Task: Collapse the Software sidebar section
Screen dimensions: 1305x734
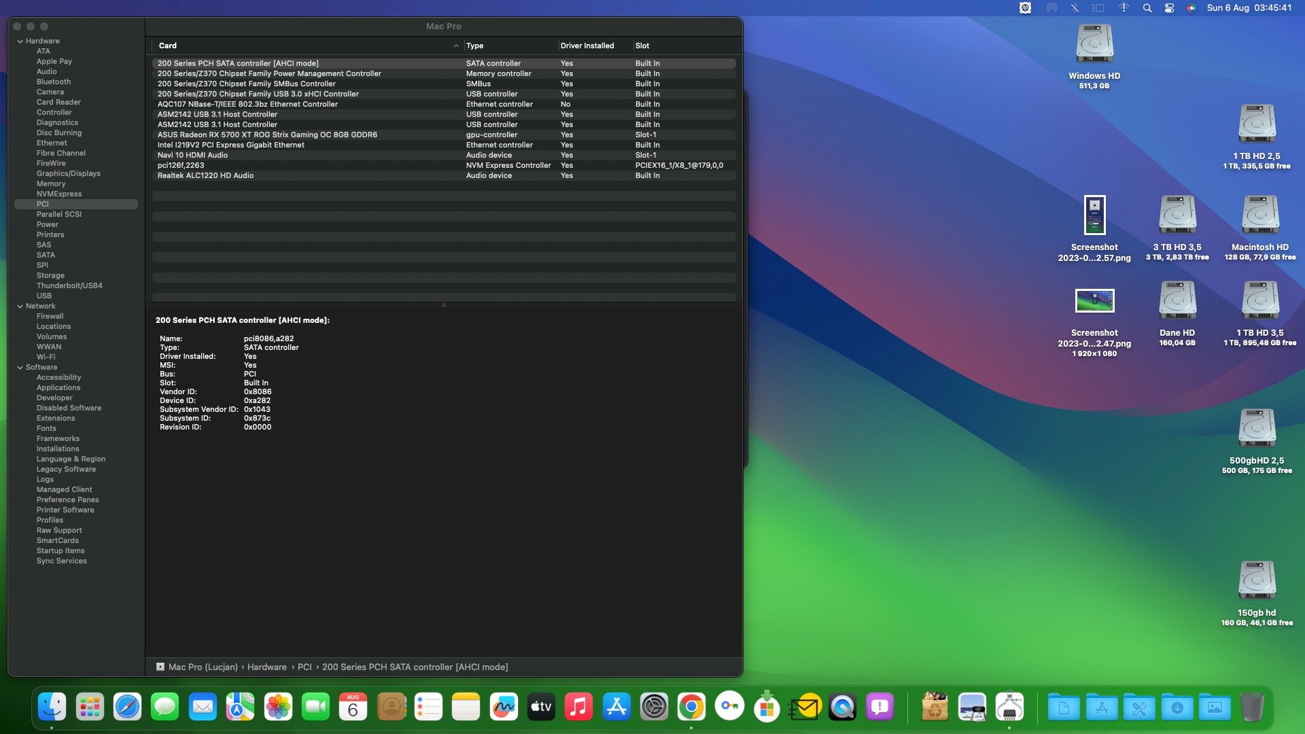Action: [20, 368]
